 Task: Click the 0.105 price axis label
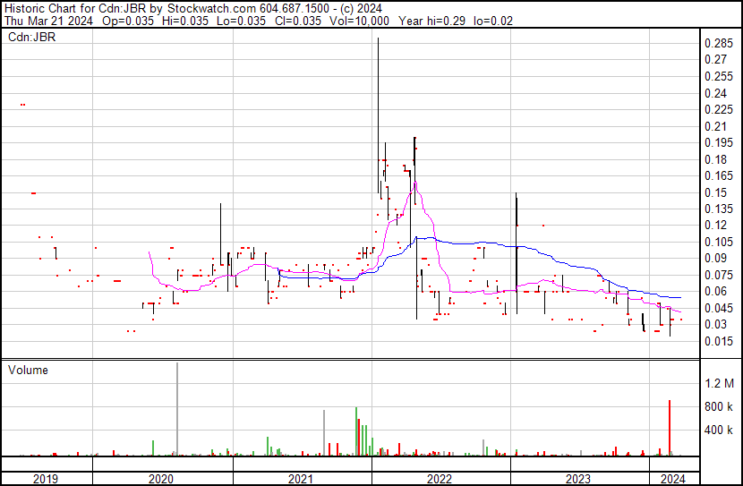click(x=719, y=242)
